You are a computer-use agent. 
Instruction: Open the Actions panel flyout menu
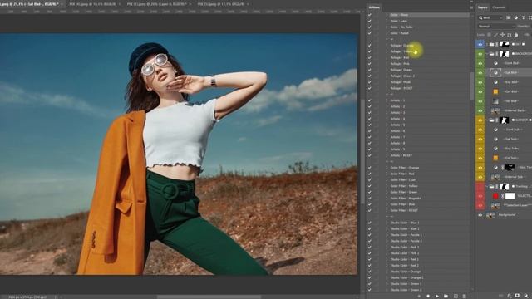click(471, 7)
